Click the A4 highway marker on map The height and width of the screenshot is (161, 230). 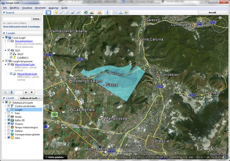coord(54,114)
